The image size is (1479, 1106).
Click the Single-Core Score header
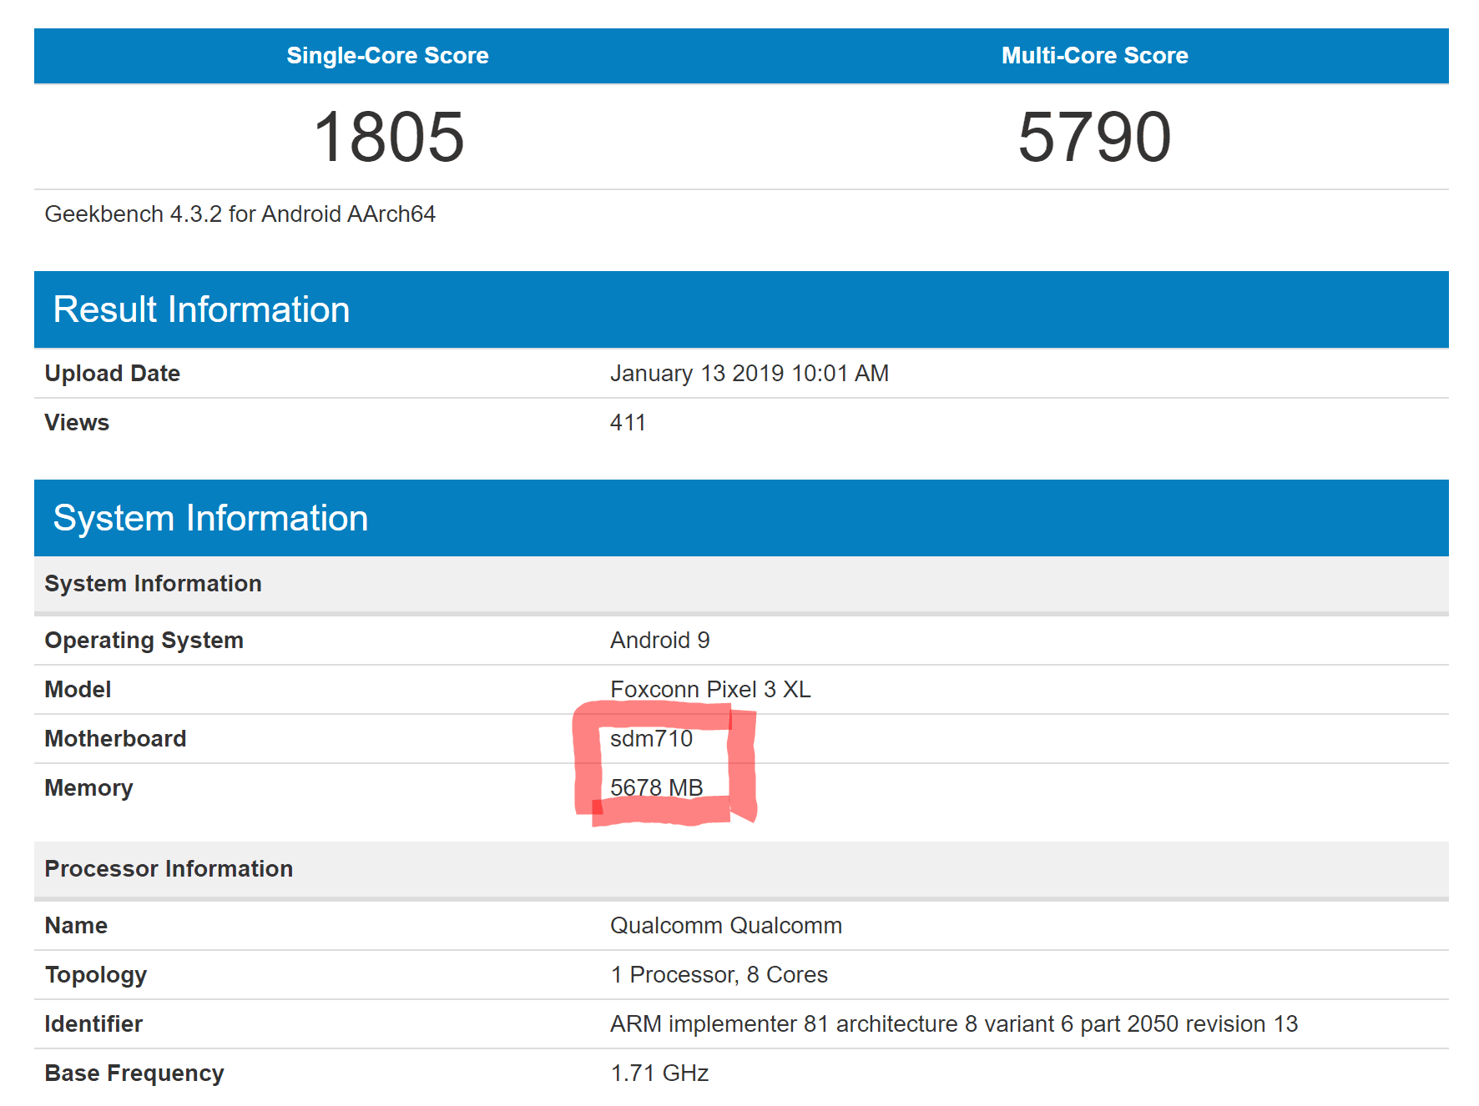[387, 55]
